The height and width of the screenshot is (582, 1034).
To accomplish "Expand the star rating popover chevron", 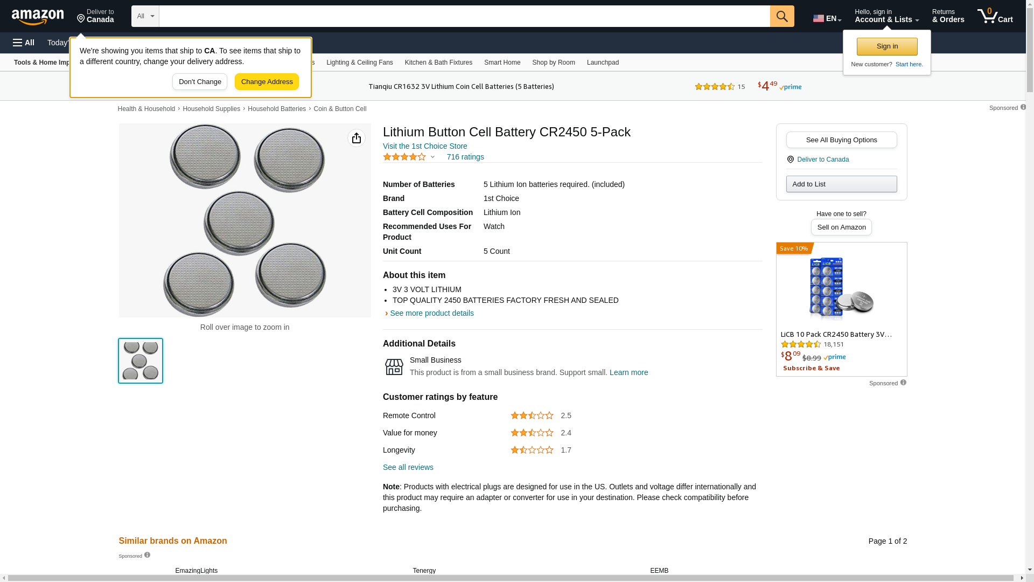I will click(432, 157).
